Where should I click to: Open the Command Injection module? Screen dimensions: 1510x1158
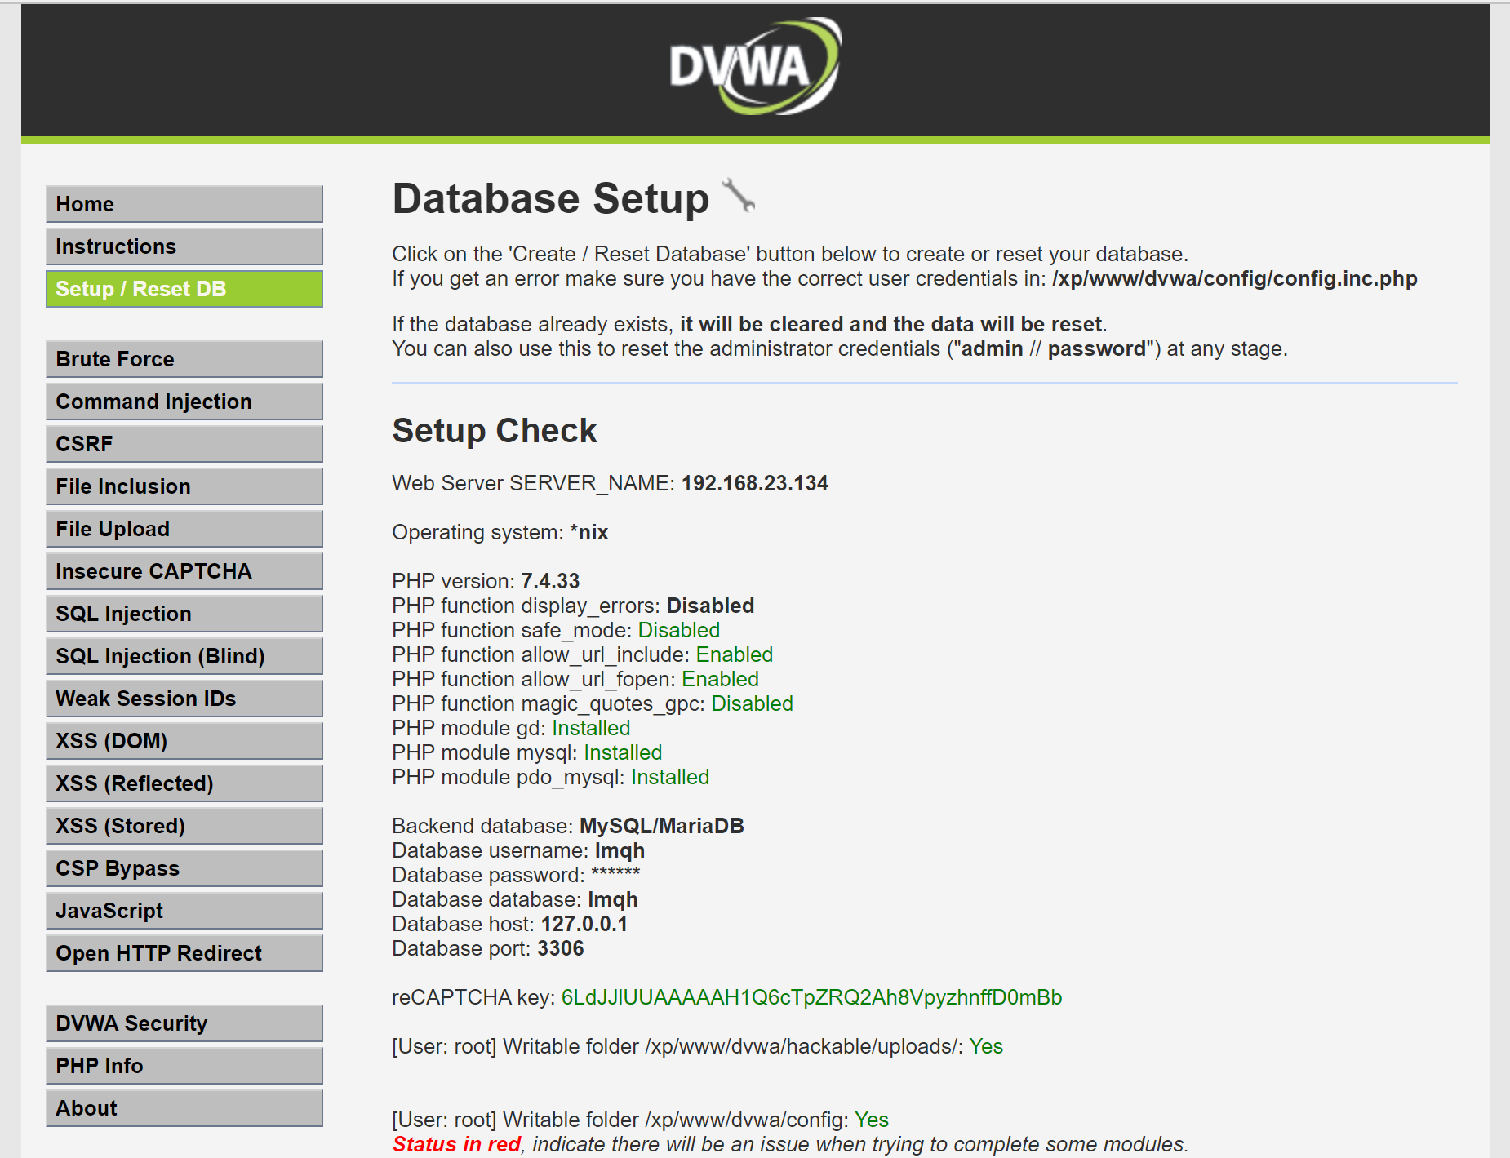[184, 402]
